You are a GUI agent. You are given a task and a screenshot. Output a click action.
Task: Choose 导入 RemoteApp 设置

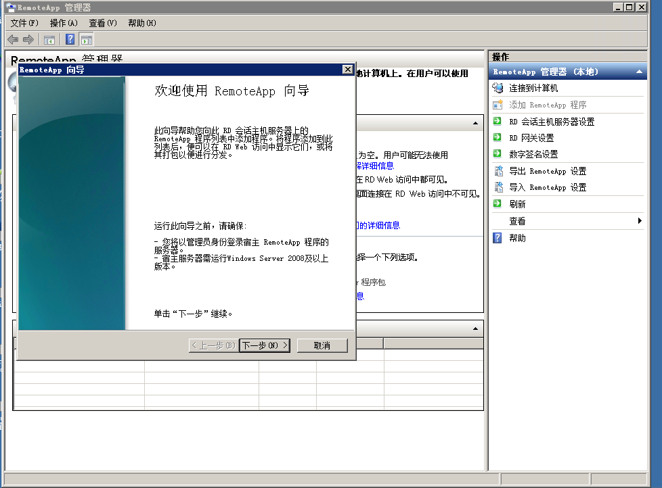[548, 187]
